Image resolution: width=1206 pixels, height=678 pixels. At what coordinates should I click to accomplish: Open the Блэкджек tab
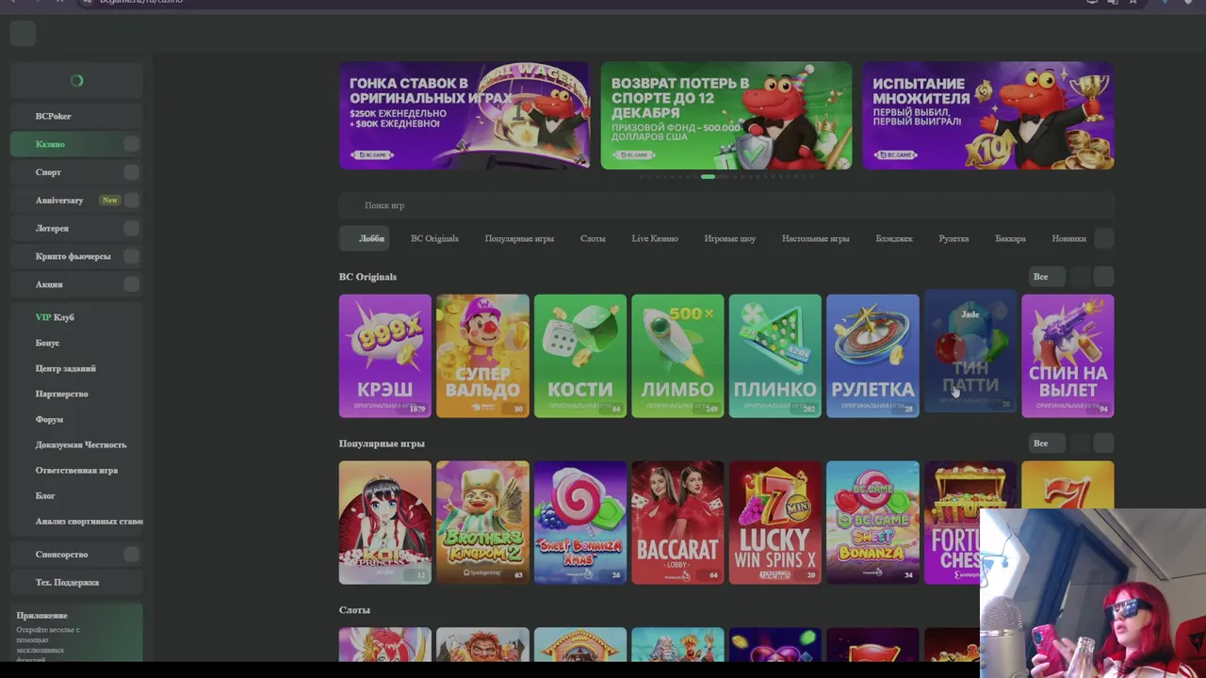[894, 238]
